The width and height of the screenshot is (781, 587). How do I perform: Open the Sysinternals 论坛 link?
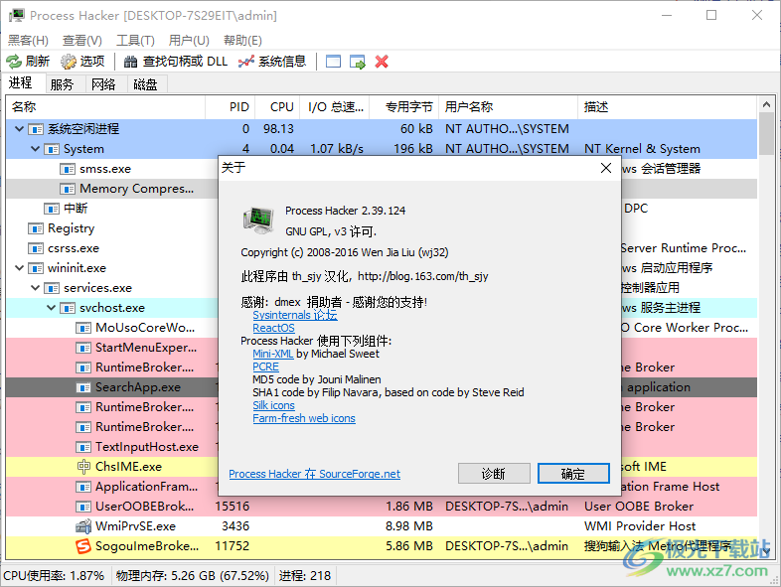tap(295, 315)
